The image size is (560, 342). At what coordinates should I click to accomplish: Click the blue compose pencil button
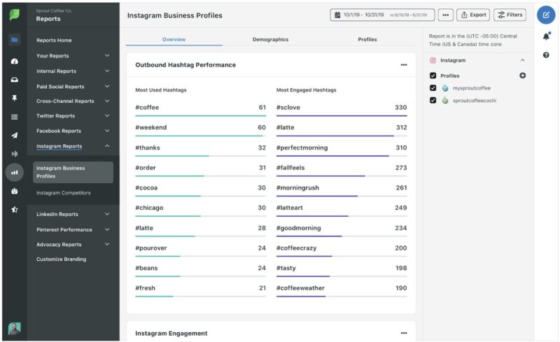tap(546, 15)
